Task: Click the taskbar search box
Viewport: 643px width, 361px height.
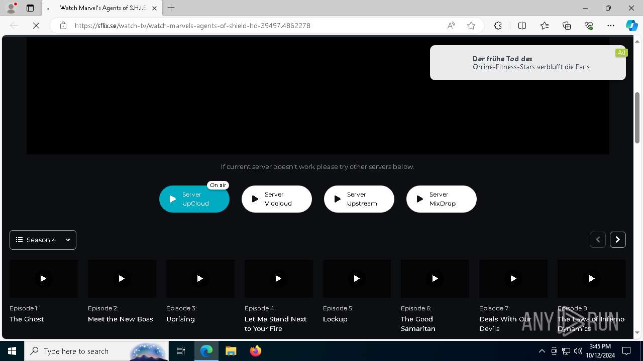Action: point(97,351)
